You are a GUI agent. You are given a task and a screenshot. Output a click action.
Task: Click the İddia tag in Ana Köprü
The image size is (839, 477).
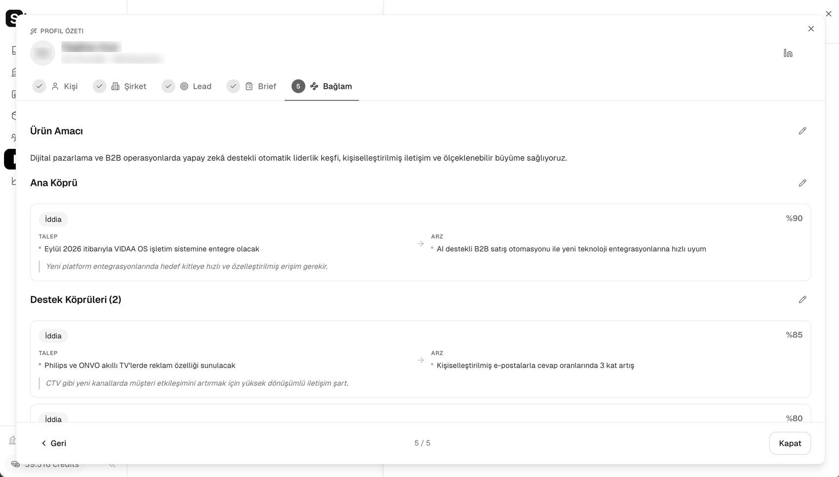(53, 219)
